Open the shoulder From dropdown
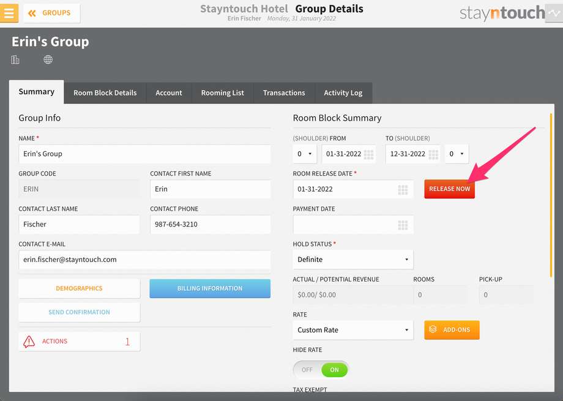The image size is (563, 401). point(305,154)
